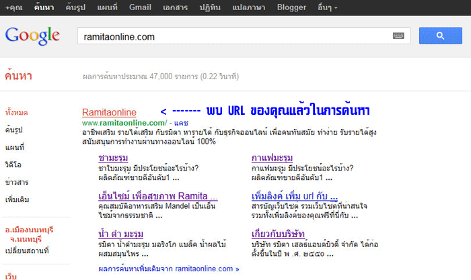The image size is (471, 280).
Task: Open the น้ำ ดำ มะรุม sitelink
Action: click(x=120, y=234)
